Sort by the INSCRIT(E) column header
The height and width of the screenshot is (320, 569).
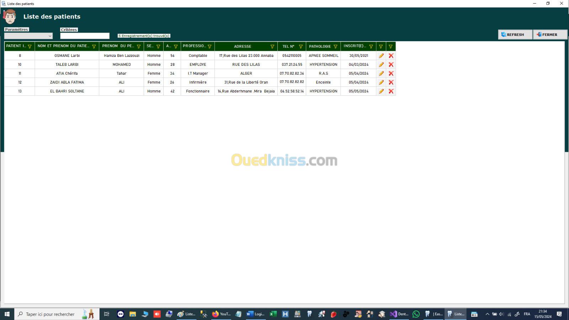point(354,46)
